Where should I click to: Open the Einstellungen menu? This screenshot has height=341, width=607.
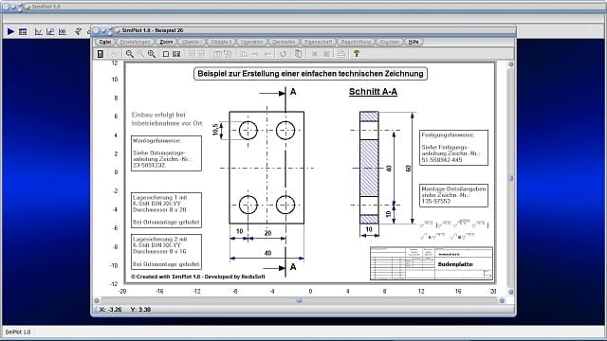point(135,42)
